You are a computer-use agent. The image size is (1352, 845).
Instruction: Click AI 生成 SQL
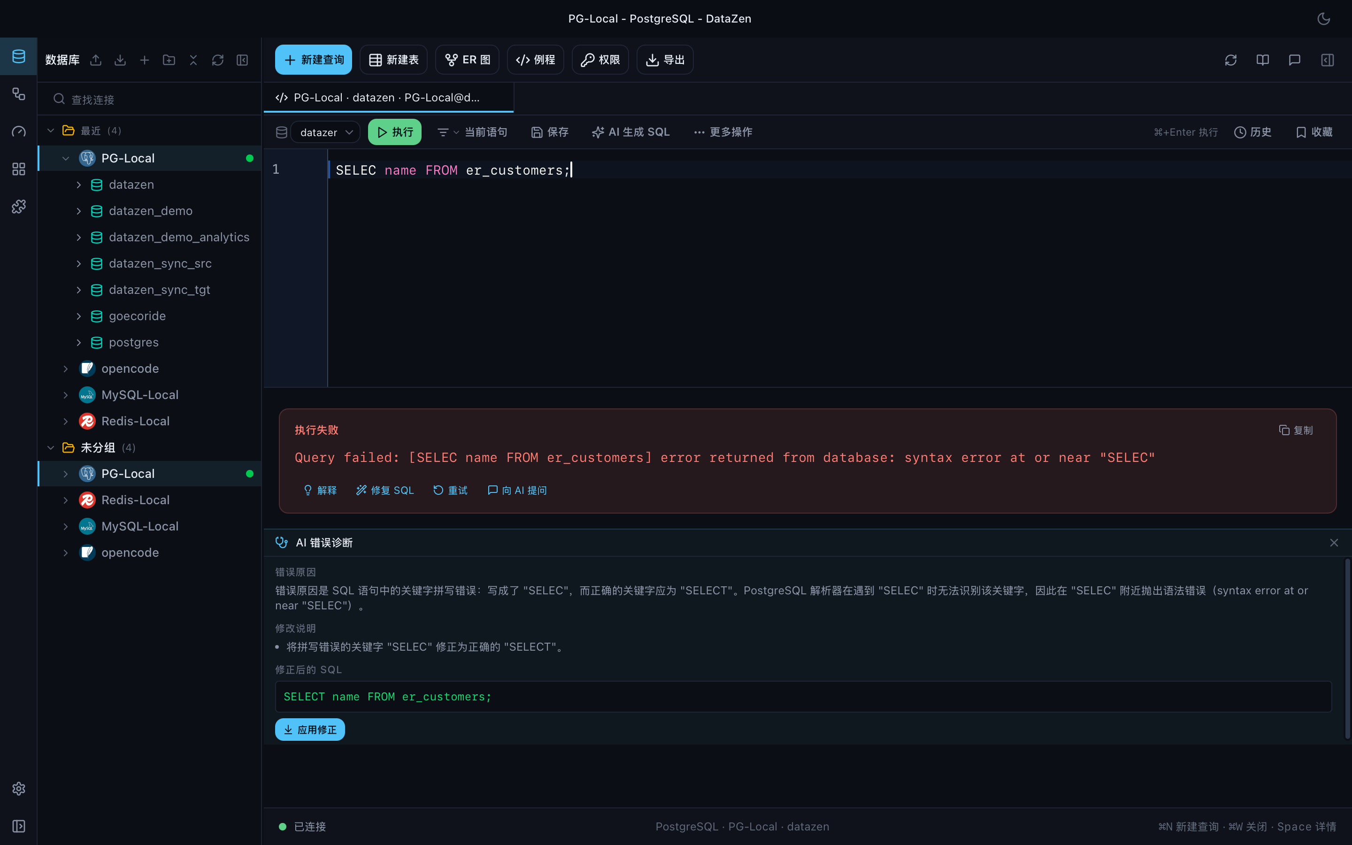pyautogui.click(x=631, y=132)
